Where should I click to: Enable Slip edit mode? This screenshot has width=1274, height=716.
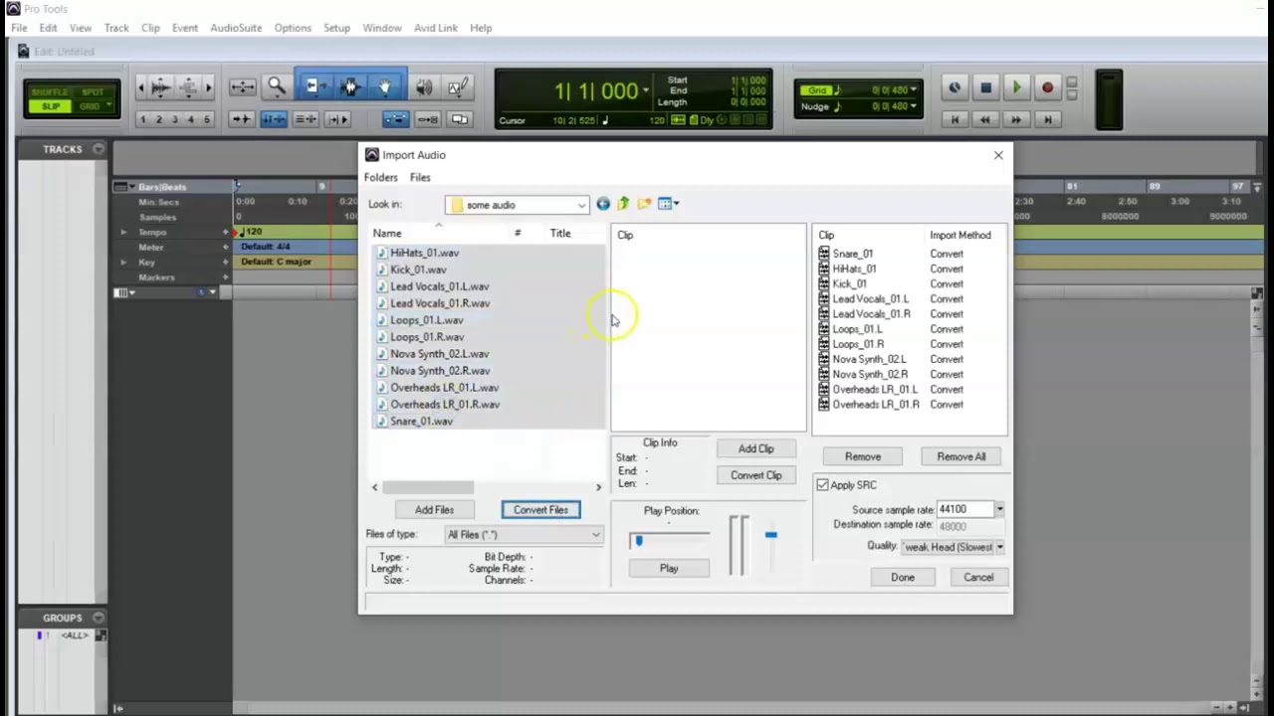point(50,106)
